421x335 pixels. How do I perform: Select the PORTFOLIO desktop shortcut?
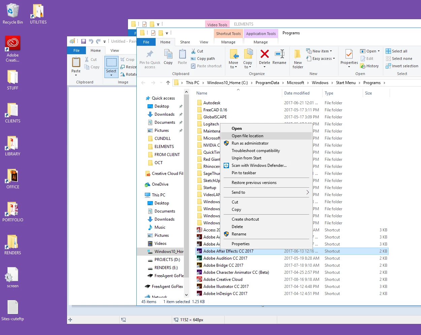tap(13, 212)
